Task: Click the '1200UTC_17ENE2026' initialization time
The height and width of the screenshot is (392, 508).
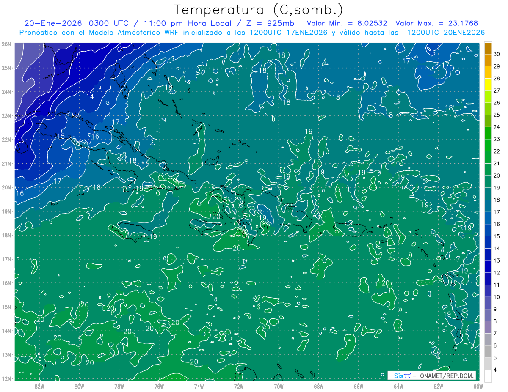Action: pos(289,33)
